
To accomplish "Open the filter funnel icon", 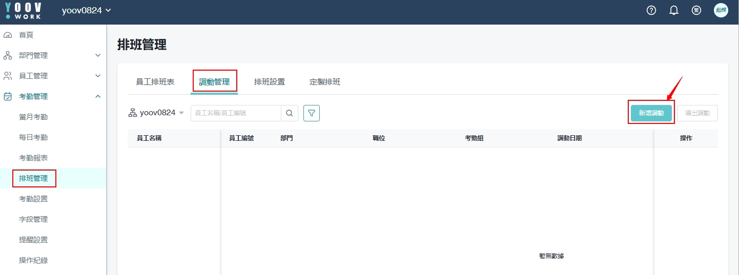I will click(312, 113).
